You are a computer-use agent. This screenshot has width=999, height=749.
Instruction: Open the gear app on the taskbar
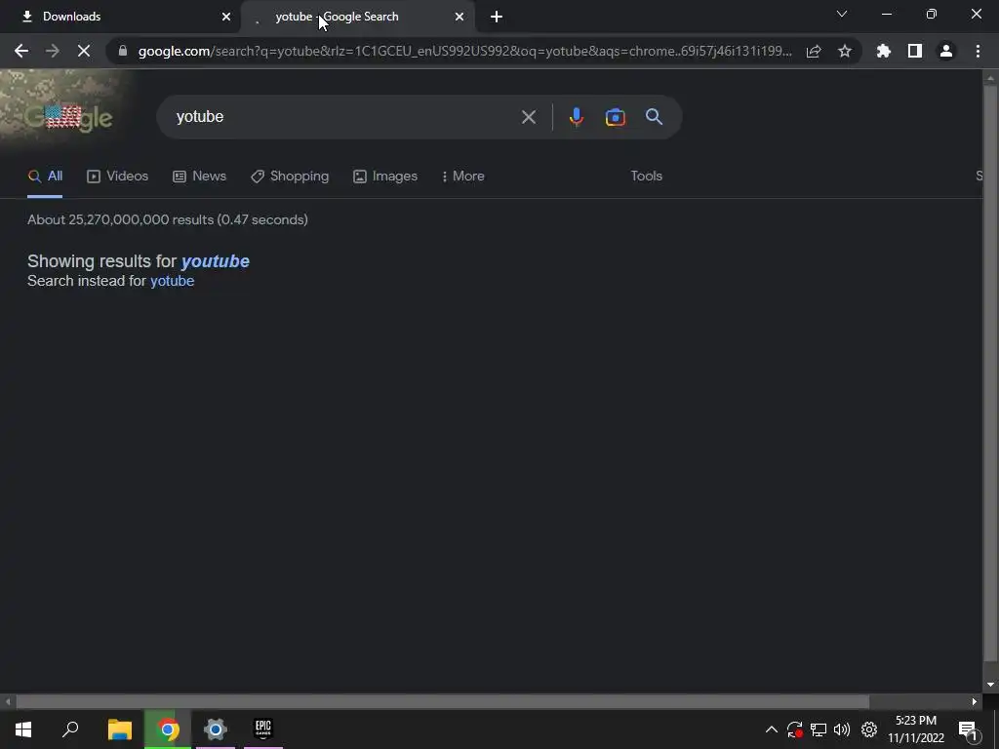point(216,729)
